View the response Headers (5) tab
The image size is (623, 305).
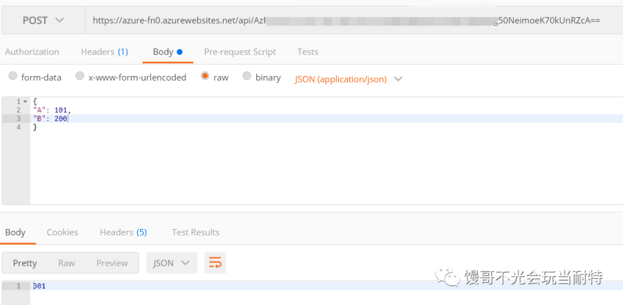click(123, 232)
